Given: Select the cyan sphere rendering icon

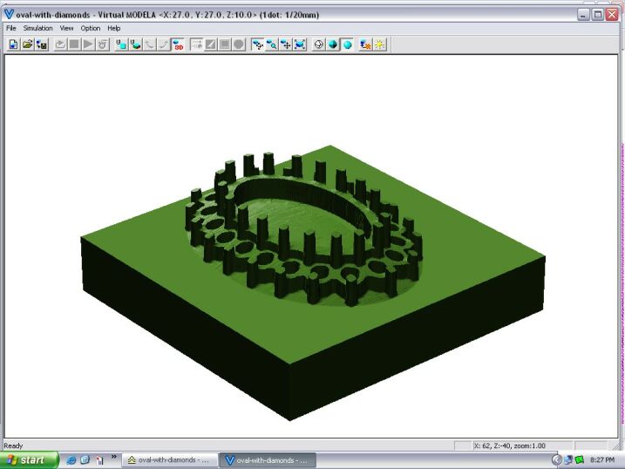Looking at the screenshot, I should click(347, 44).
